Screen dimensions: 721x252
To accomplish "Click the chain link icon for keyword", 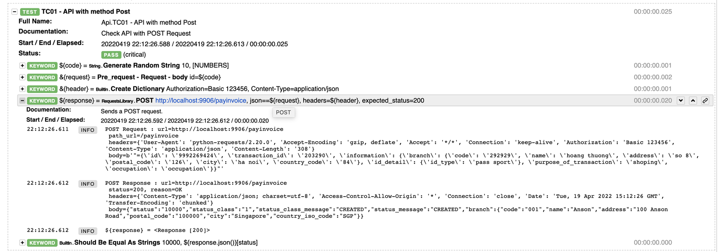I will [705, 101].
